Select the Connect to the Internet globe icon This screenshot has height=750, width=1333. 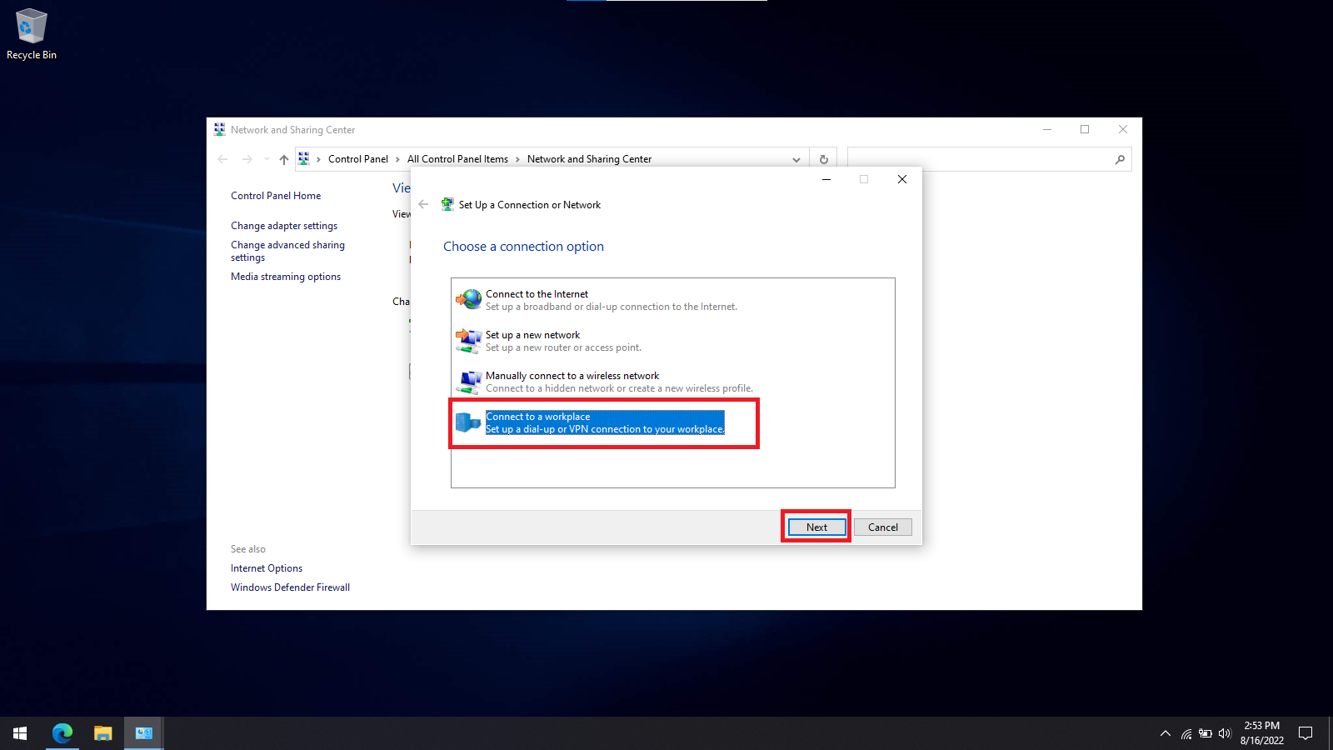tap(469, 299)
